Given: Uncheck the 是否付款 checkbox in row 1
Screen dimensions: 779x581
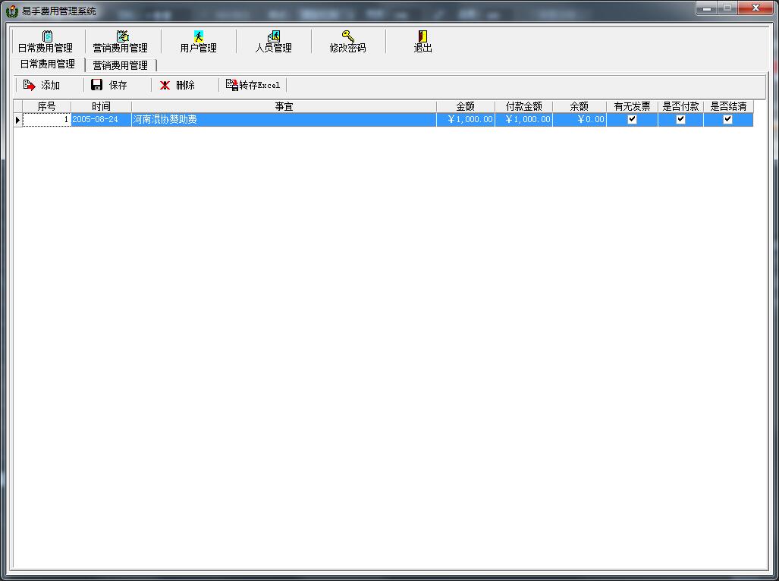Looking at the screenshot, I should click(680, 119).
